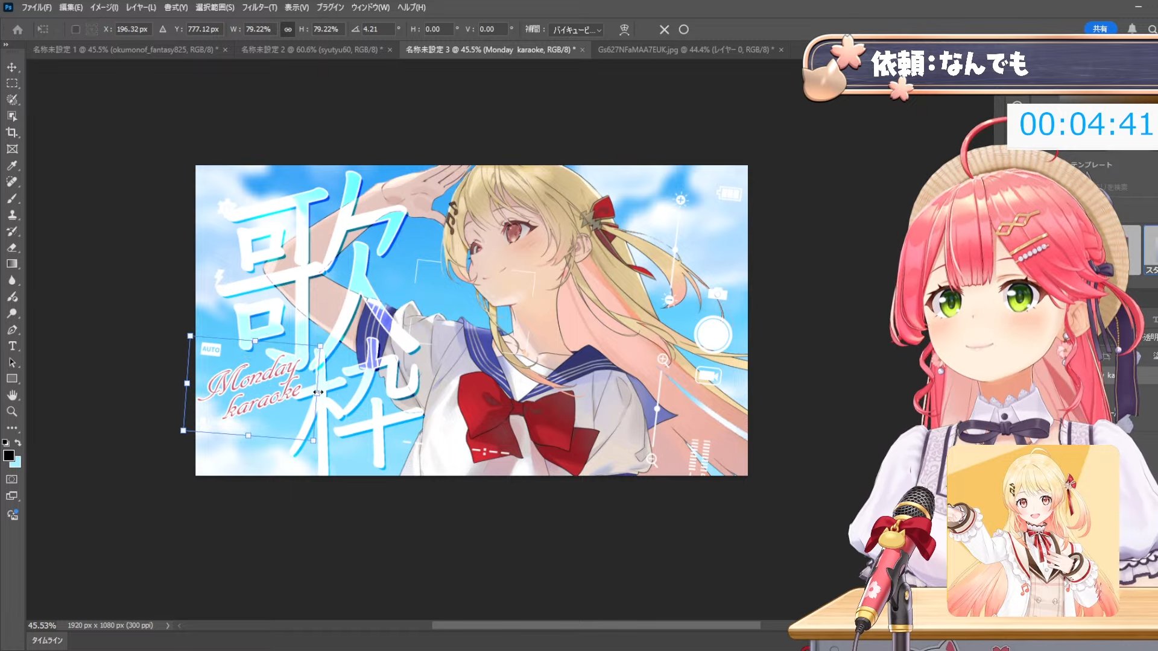Screen dimensions: 1158x651
Task: Select the Eyedropper tool
Action: tap(12, 165)
